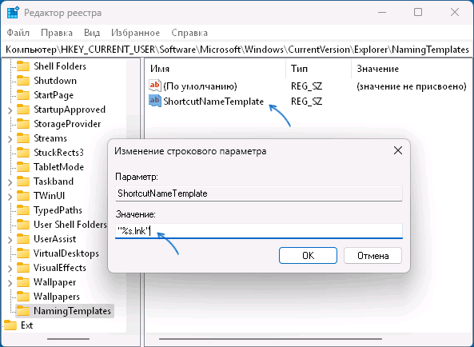Expand the StartupApproved tree node
Image resolution: width=474 pixels, height=347 pixels.
10,110
